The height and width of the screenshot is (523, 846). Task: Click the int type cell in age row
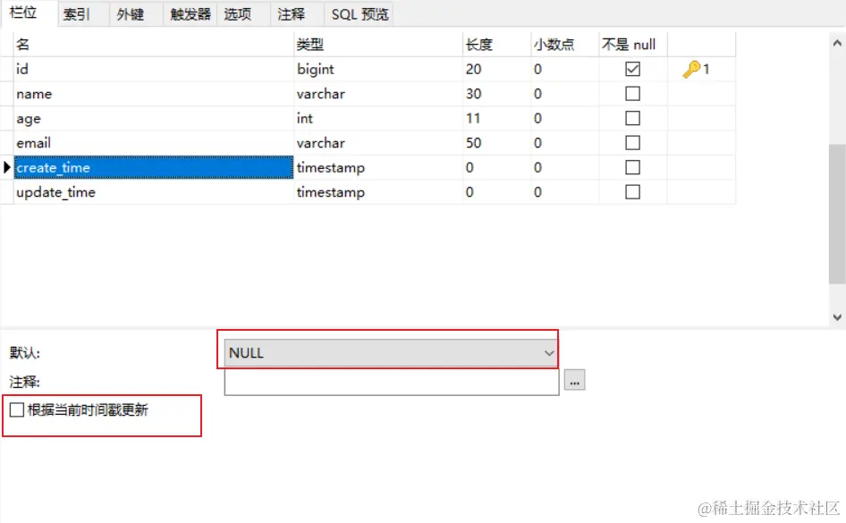click(378, 118)
